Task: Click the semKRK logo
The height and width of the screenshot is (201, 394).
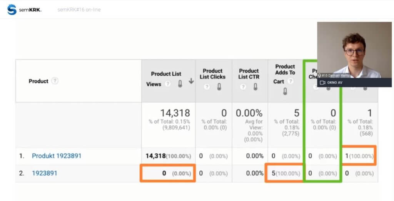Action: pos(24,10)
